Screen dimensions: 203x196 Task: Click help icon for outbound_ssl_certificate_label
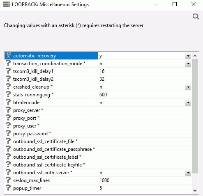point(8,157)
